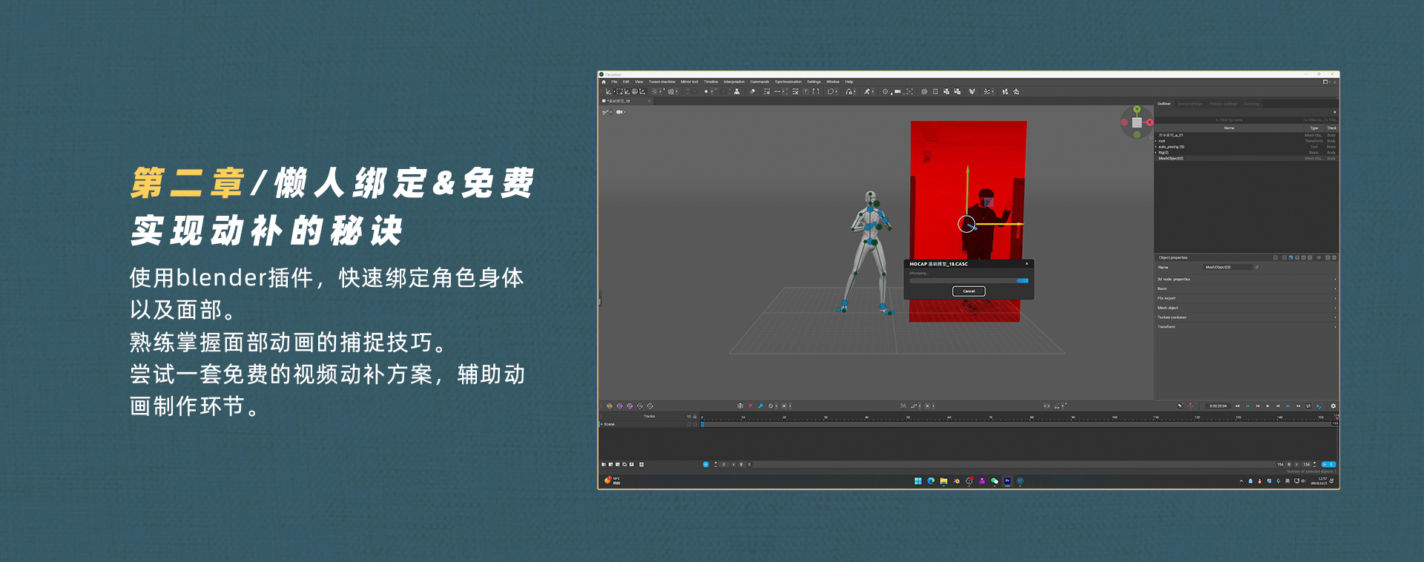Open the Settings menu
The width and height of the screenshot is (1424, 562).
(814, 82)
